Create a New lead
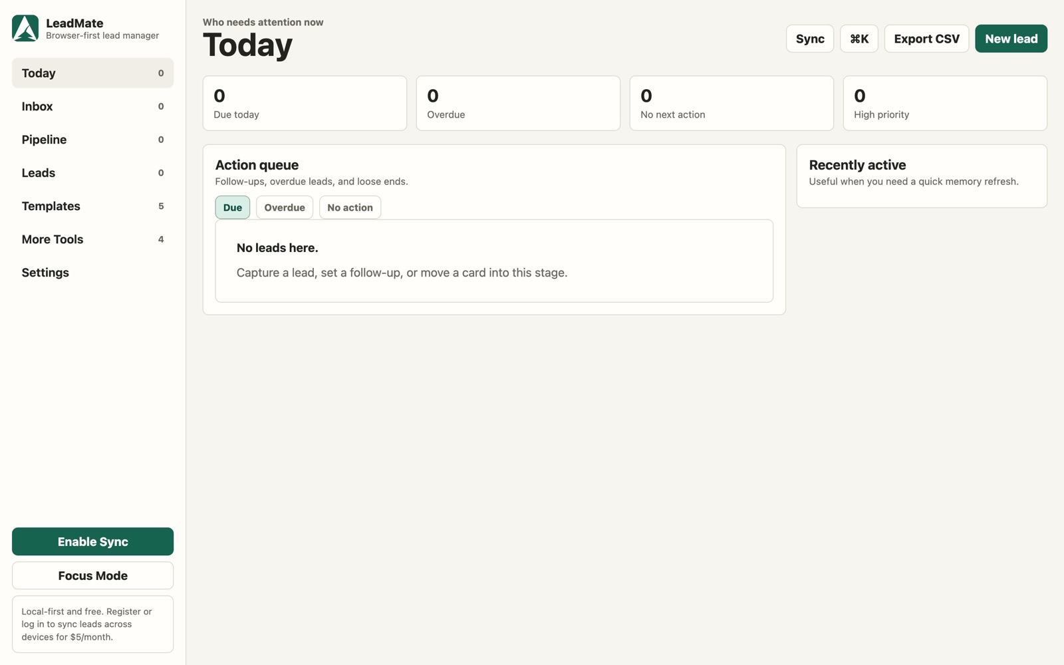Screen dimensions: 1064x665 (1011, 39)
